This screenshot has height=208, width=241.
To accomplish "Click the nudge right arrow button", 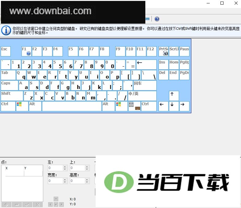I will [x=62, y=204].
